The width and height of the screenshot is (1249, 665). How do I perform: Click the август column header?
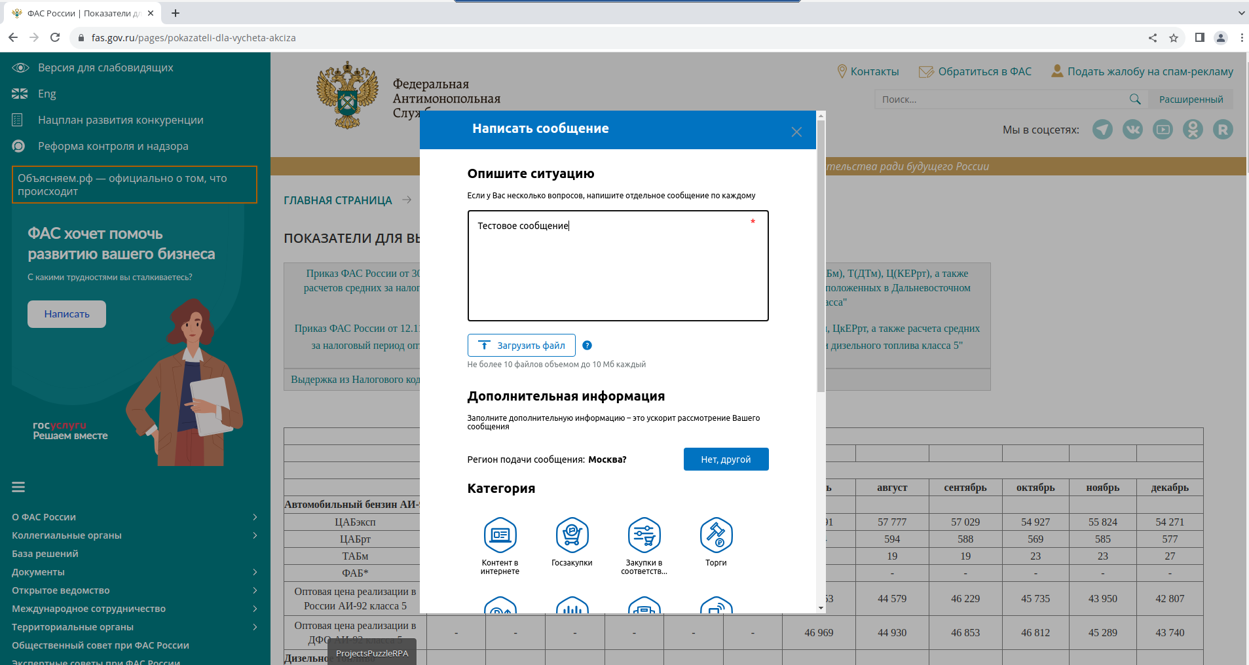892,488
